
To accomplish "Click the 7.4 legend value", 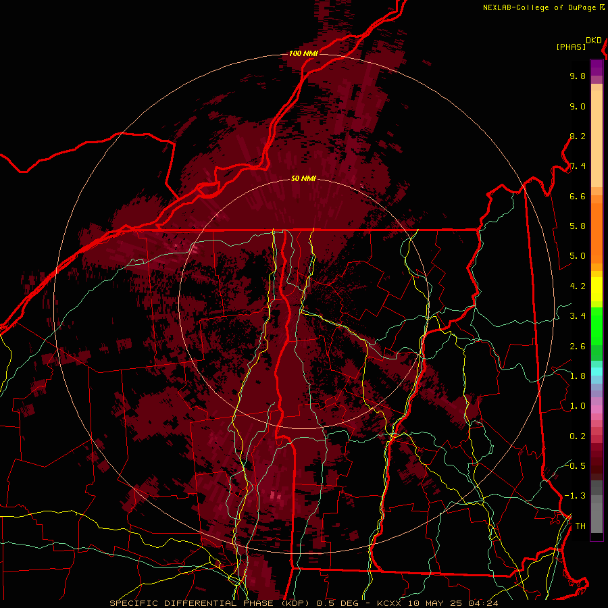I will click(578, 166).
